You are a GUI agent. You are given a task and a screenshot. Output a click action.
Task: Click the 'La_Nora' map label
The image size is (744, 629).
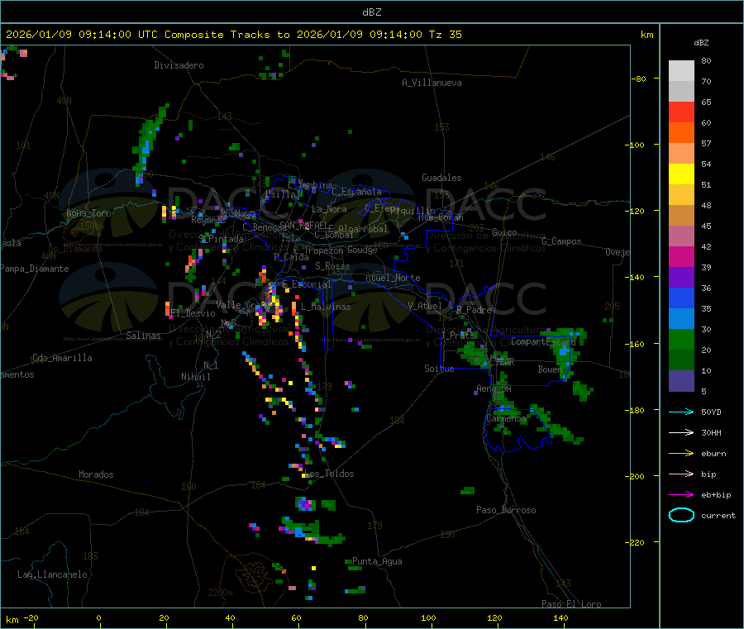point(329,209)
